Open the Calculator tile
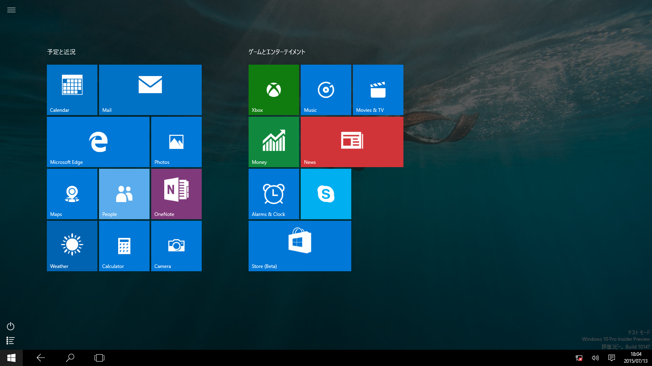Screen dimensions: 652x366 coord(124,246)
